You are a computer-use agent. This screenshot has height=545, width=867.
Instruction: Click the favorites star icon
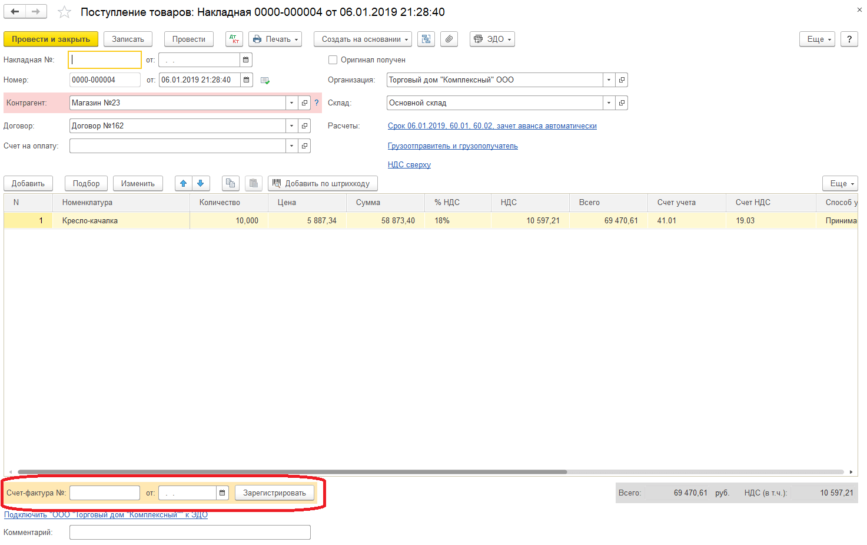[64, 12]
